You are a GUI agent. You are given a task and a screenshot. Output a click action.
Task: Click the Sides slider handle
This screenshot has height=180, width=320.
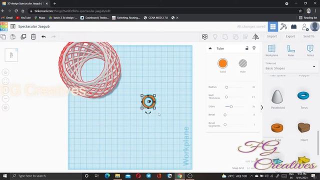231,106
